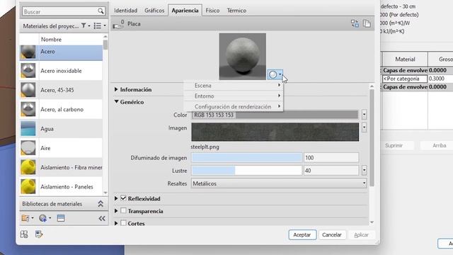Click the hand asset-sharing icon beside Placa

coord(118,24)
